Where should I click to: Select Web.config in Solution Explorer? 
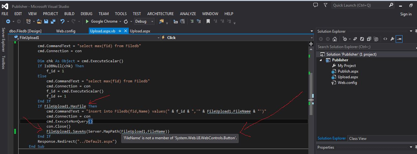(347, 83)
